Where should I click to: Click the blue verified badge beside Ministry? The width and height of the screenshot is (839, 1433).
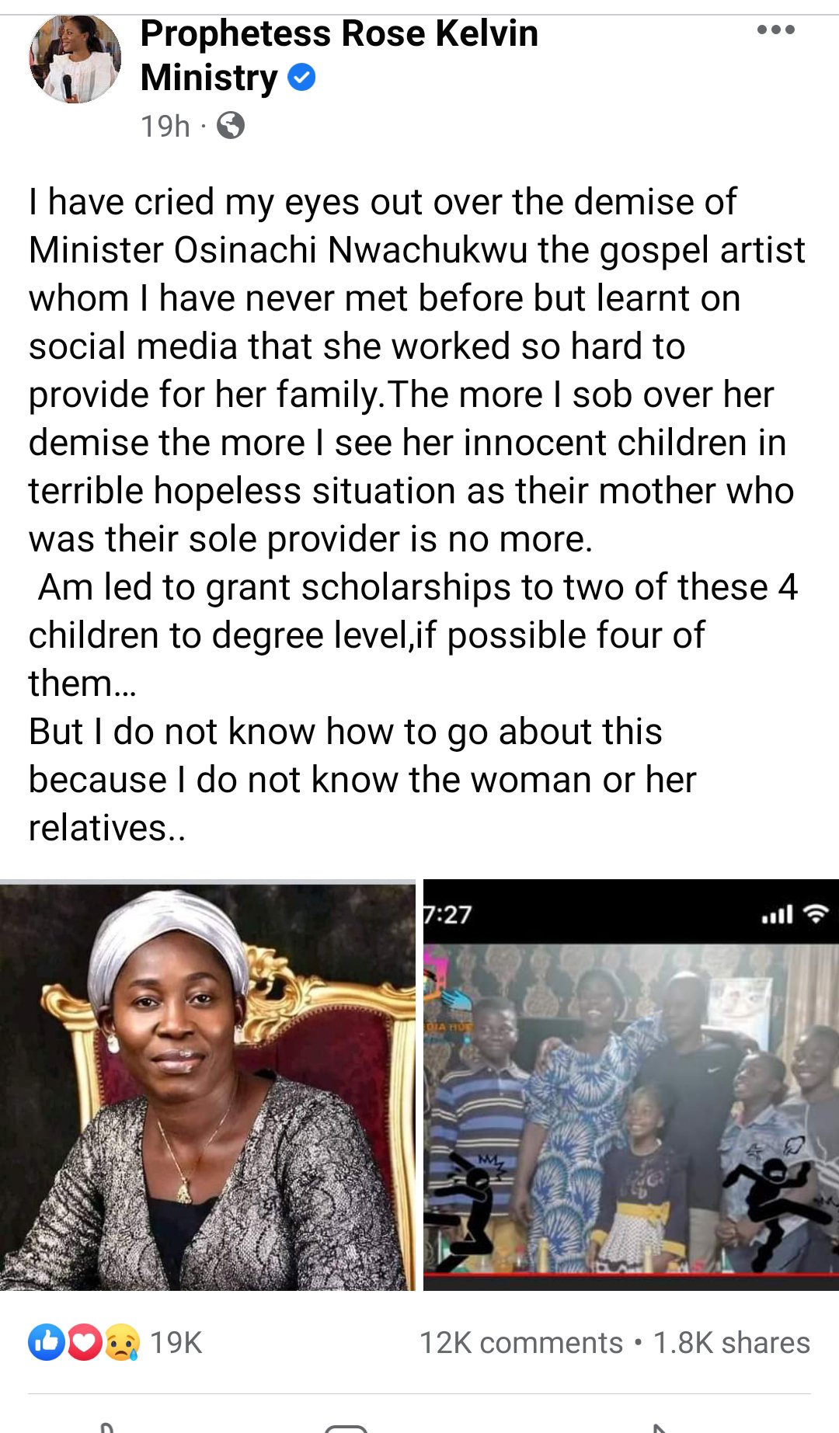click(x=301, y=78)
